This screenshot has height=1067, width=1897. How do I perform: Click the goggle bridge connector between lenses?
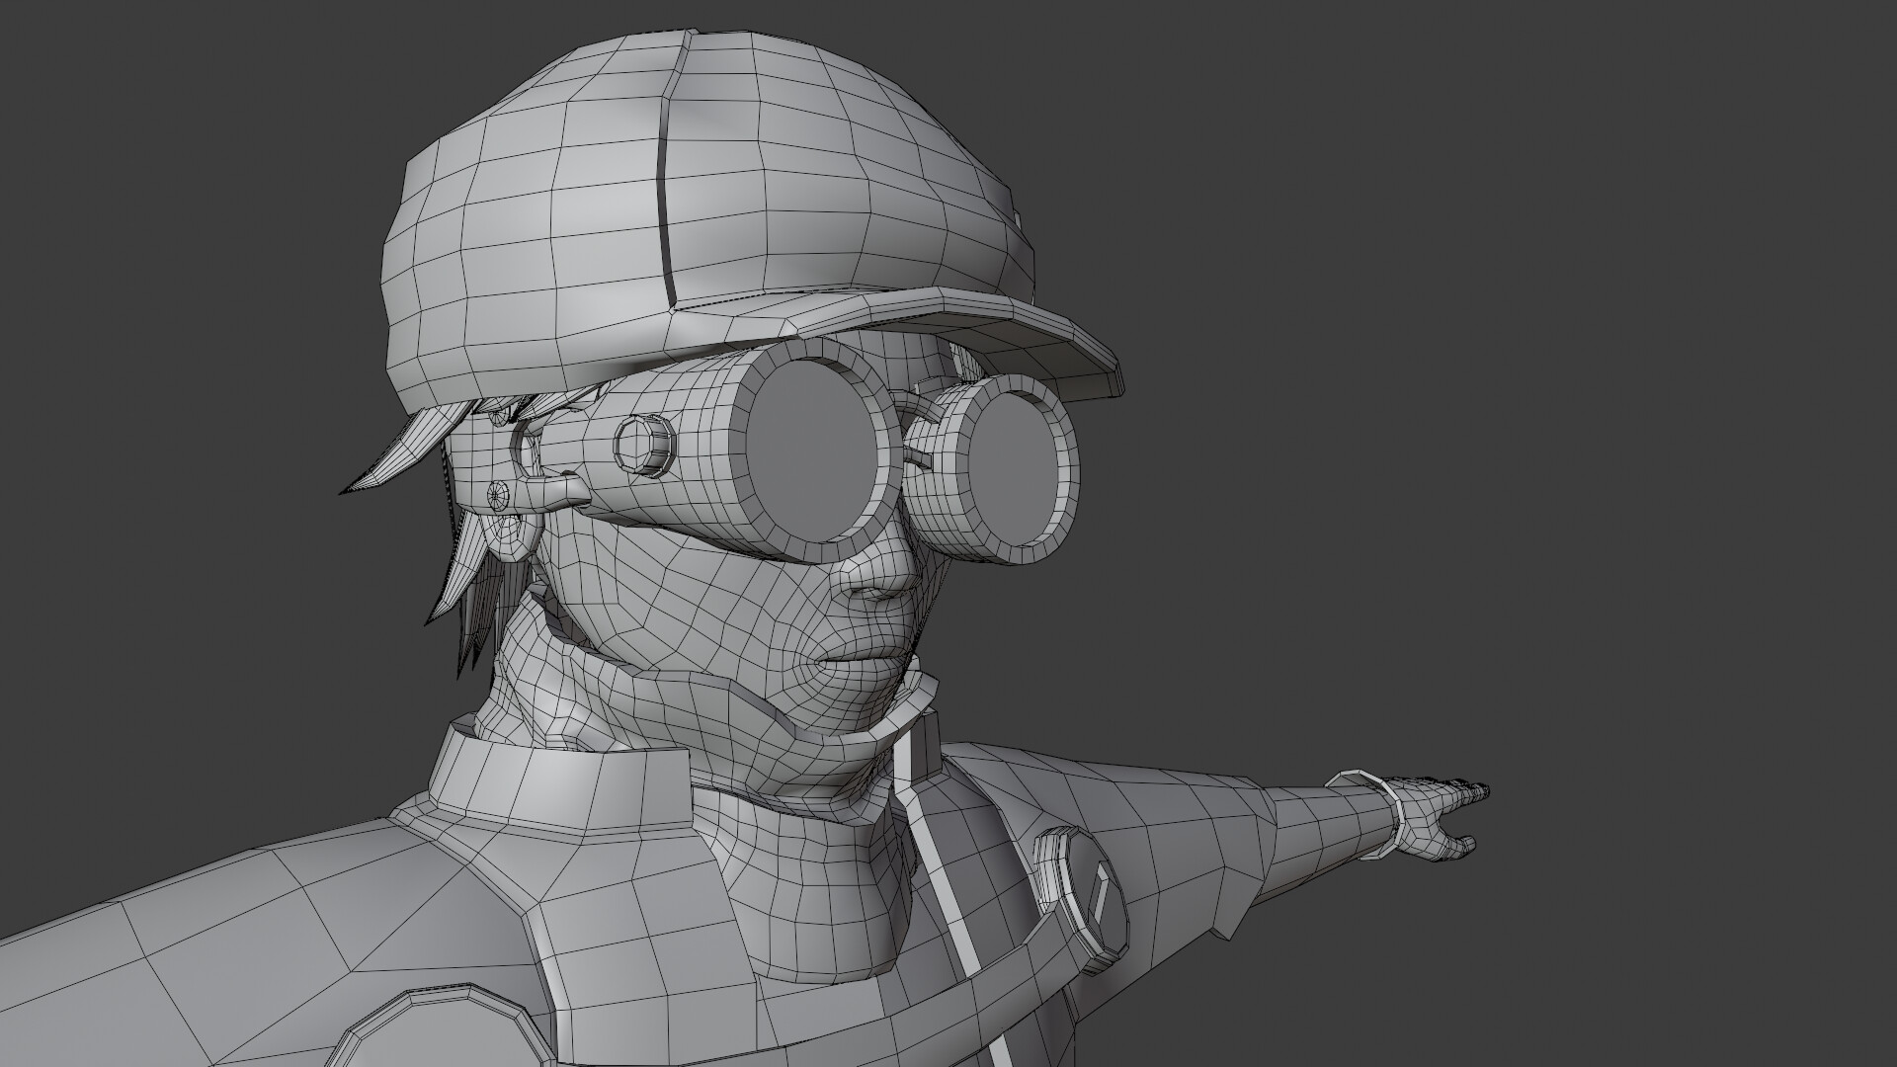point(916,456)
